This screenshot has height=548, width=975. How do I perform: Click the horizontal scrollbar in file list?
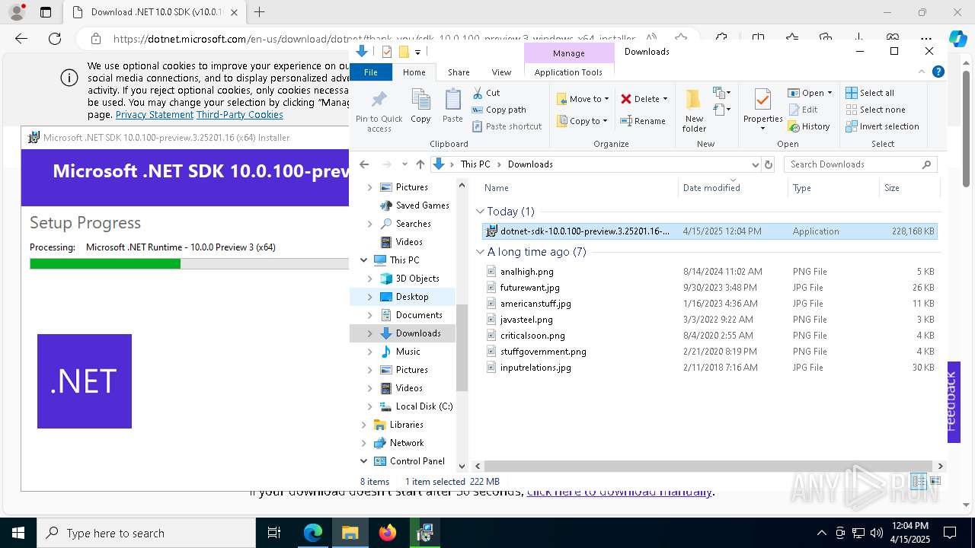[708, 466]
